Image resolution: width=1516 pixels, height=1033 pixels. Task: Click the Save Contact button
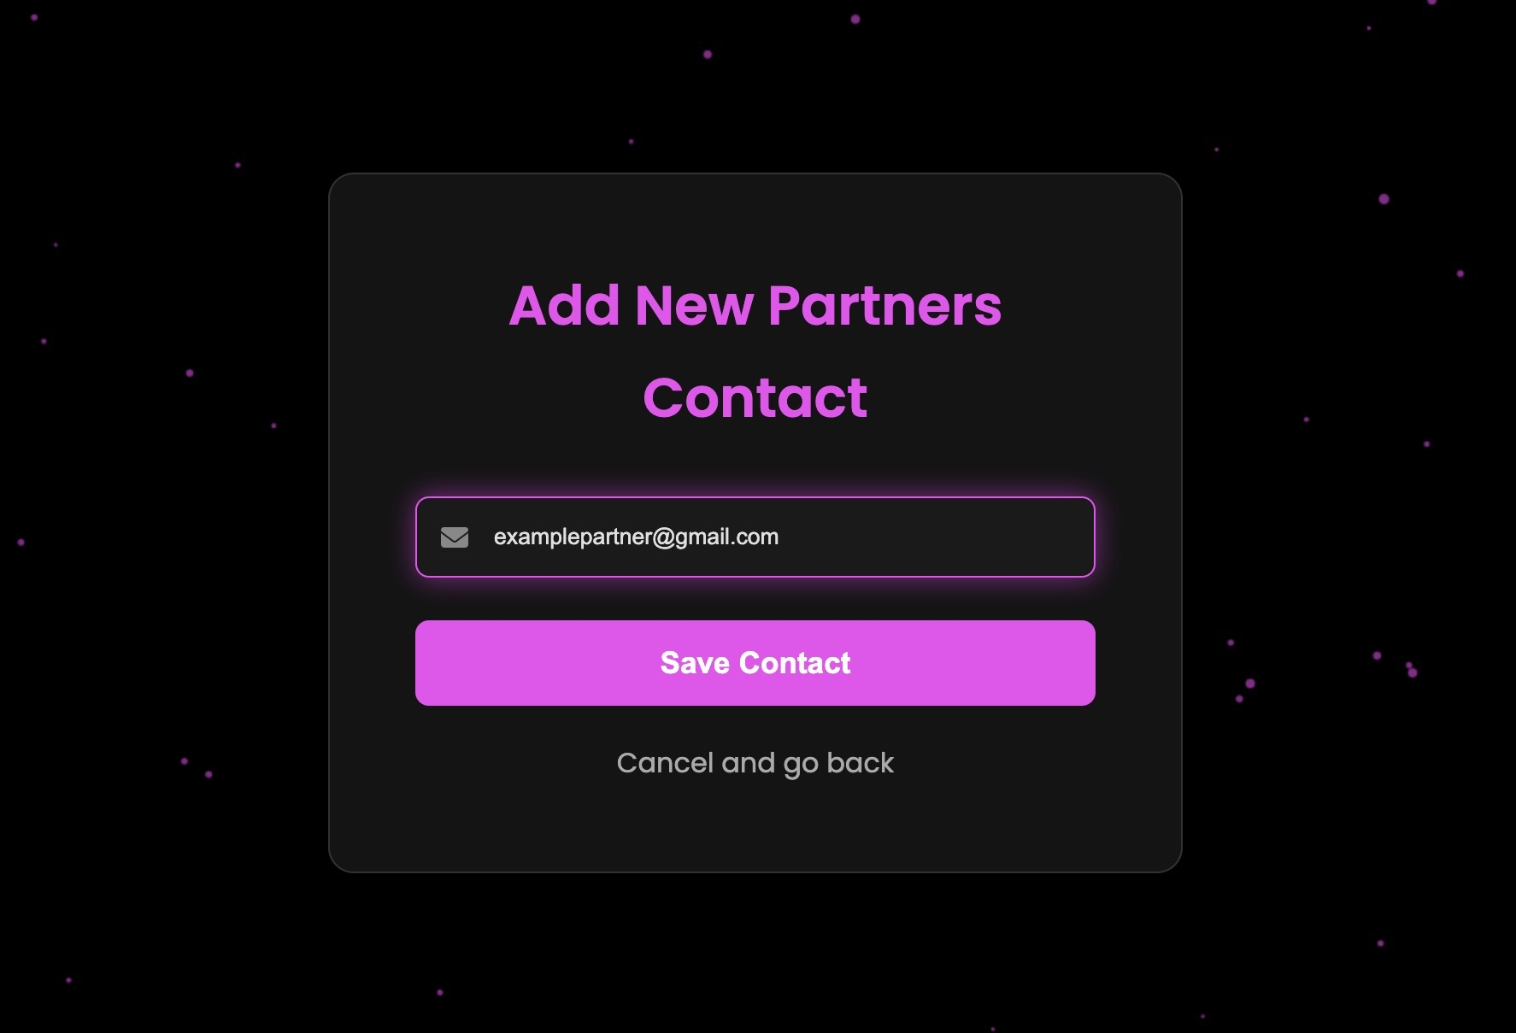click(x=755, y=663)
